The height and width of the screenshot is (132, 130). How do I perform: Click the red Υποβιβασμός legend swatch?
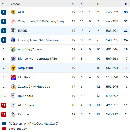[4, 129]
